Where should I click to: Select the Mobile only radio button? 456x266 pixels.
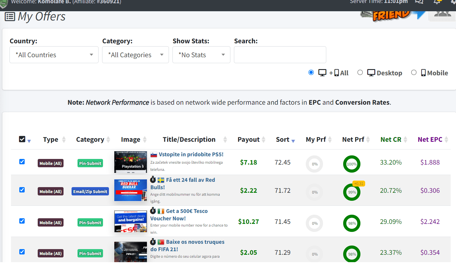(x=414, y=73)
